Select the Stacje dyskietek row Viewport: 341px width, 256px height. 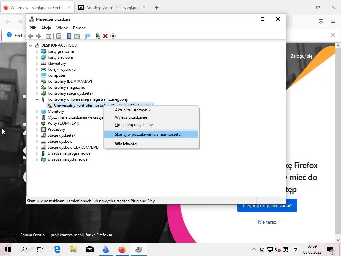click(58, 135)
